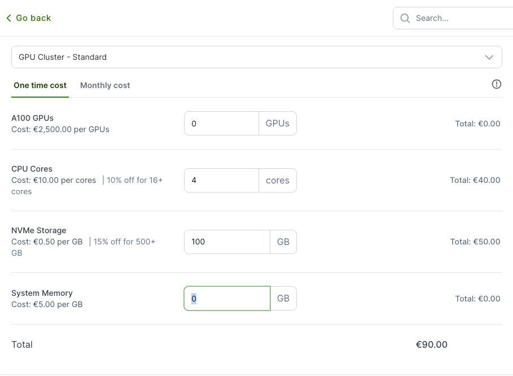Click the GB unit next to System Memory
The image size is (513, 376).
[283, 299]
